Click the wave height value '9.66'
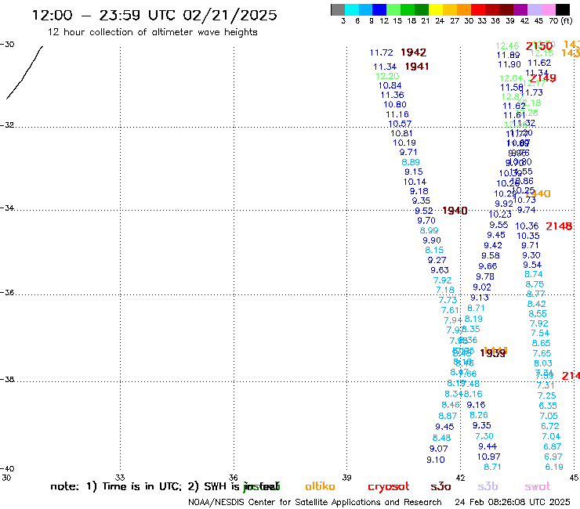Image resolution: width=580 pixels, height=509 pixels. click(x=488, y=266)
